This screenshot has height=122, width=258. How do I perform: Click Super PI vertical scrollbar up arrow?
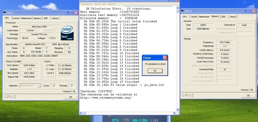(178, 8)
